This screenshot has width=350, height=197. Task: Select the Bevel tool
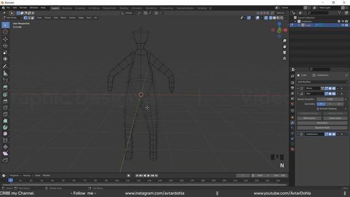[x=5, y=101]
